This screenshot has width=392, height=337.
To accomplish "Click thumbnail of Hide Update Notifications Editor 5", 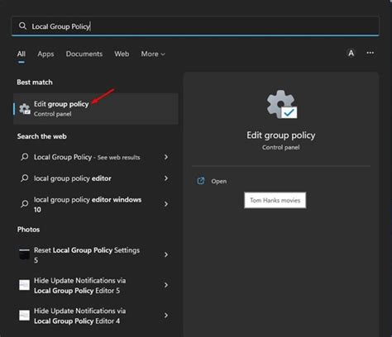I will [24, 285].
